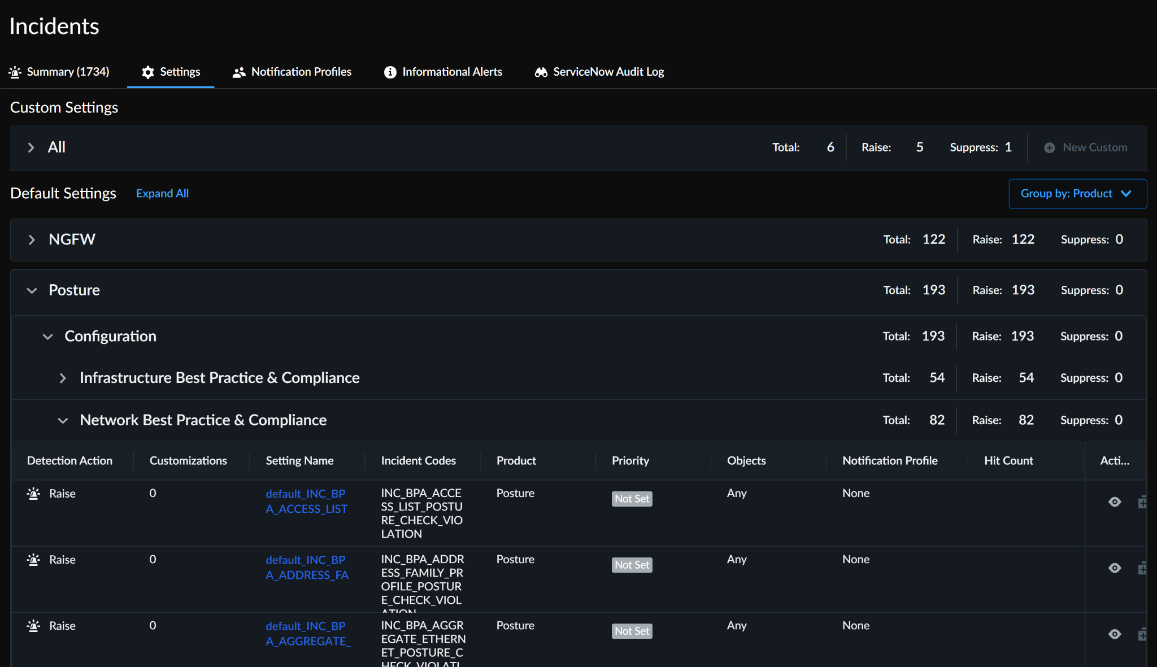This screenshot has width=1157, height=667.
Task: Click eye icon in the ADDRESS_FAMILY row
Action: point(1114,568)
